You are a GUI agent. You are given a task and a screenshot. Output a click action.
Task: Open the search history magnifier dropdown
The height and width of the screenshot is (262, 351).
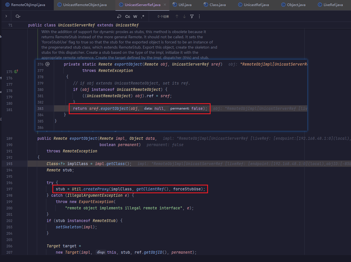point(18,17)
